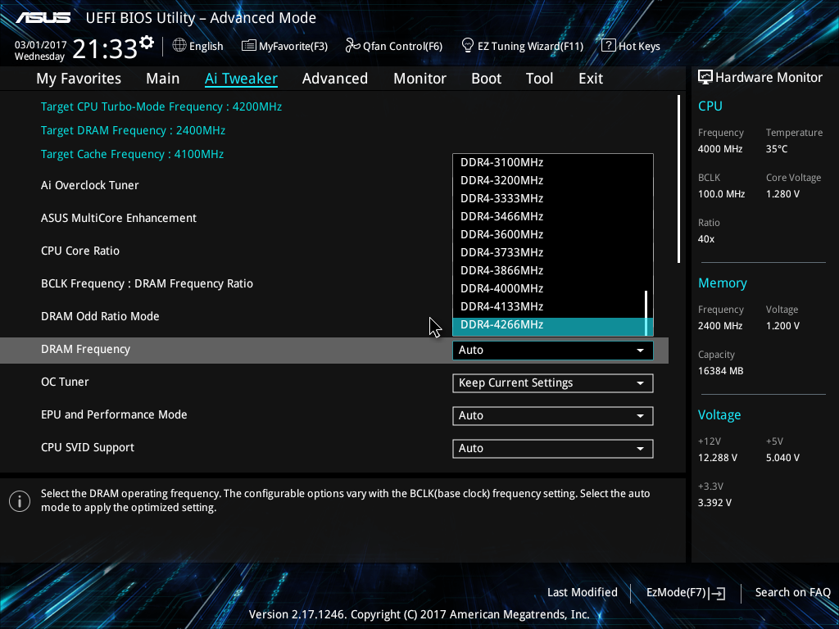Click Target Cache Frequency : 4100MHz text
The width and height of the screenshot is (839, 629).
(132, 154)
